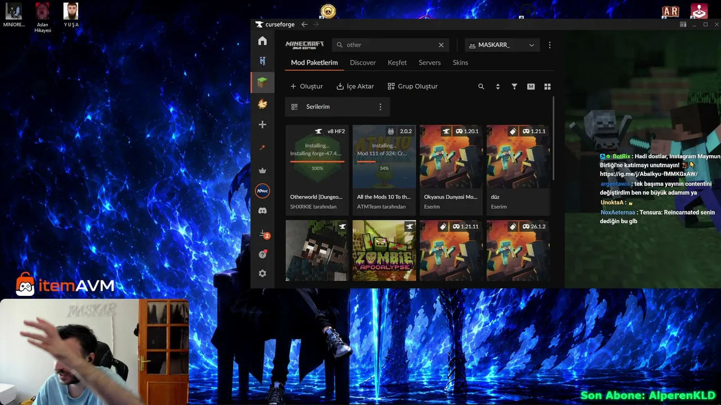Select the Minecraft grass block sidebar icon
721x405 pixels.
click(262, 82)
